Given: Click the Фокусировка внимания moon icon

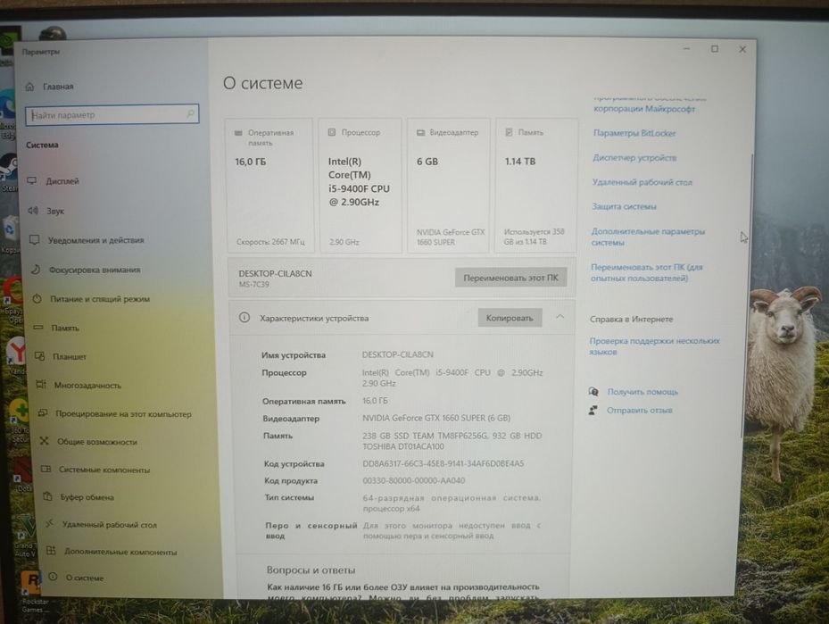Looking at the screenshot, I should point(36,270).
